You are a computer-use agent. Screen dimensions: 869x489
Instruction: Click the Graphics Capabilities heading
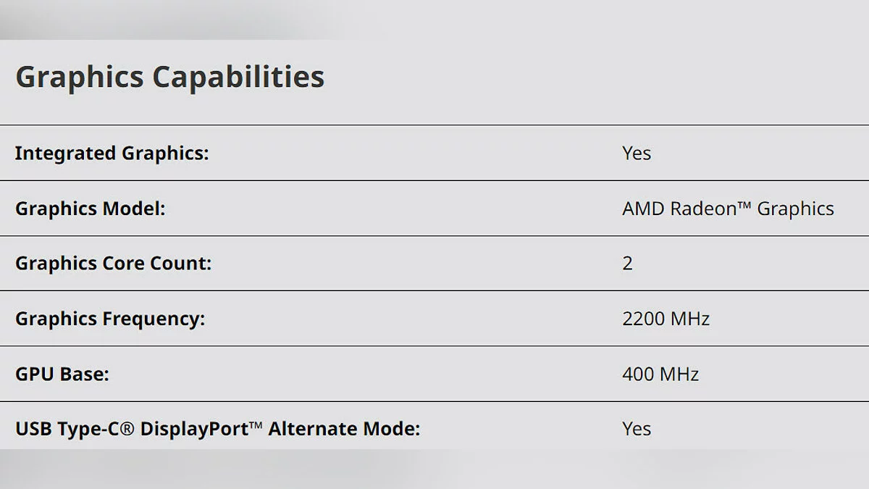point(169,77)
